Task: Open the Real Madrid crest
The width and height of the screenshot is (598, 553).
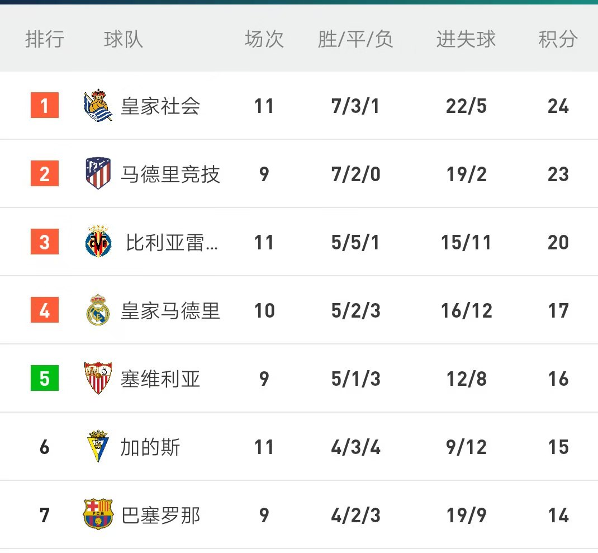Action: (x=98, y=310)
